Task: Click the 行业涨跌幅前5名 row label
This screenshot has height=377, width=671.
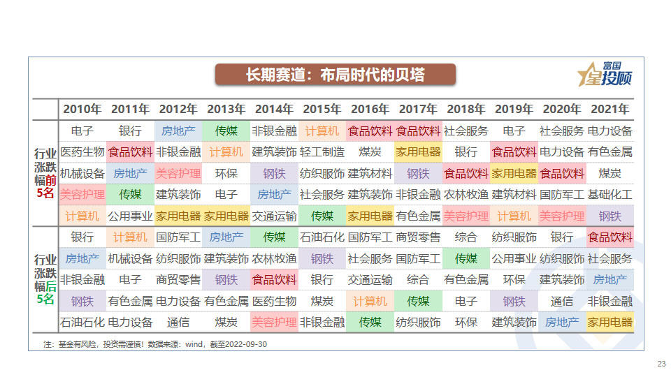Action: click(x=44, y=173)
